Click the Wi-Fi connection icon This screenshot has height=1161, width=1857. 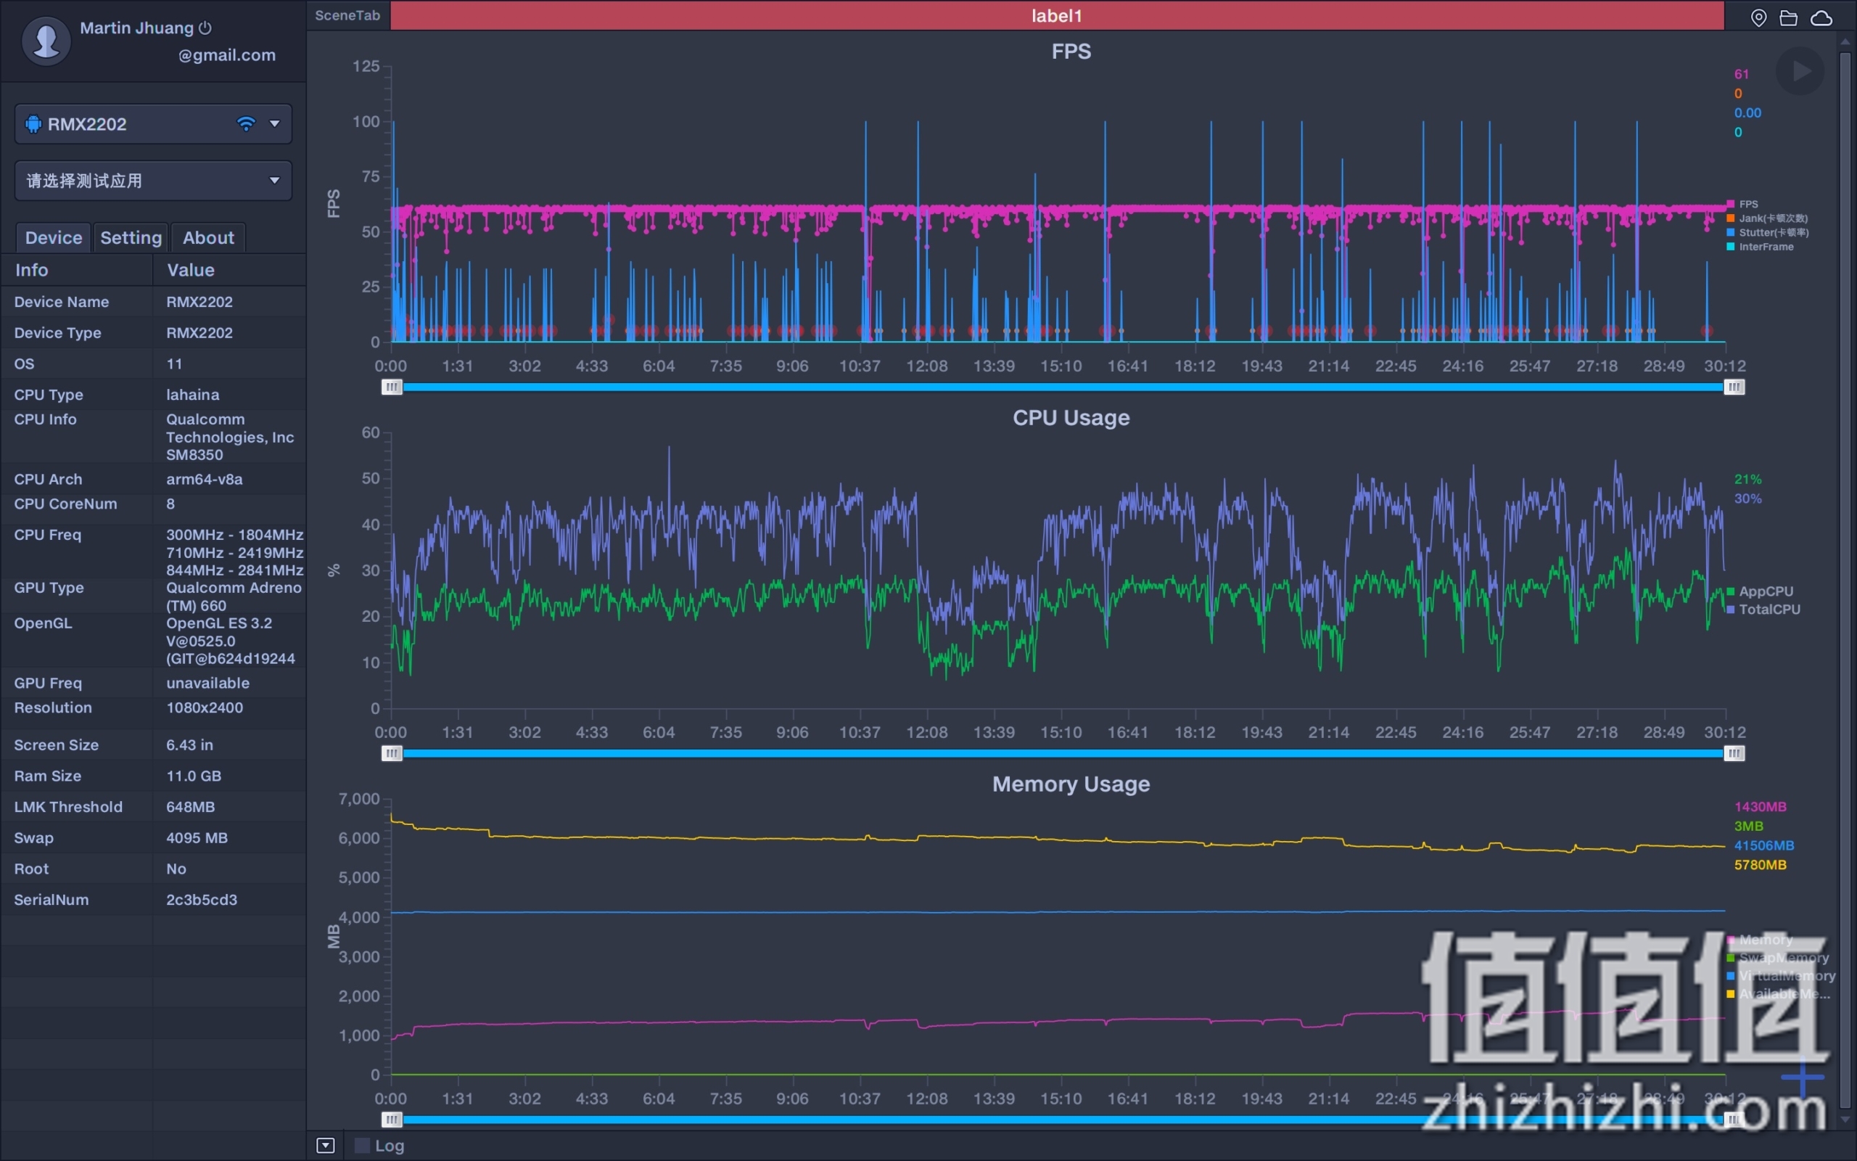click(246, 123)
